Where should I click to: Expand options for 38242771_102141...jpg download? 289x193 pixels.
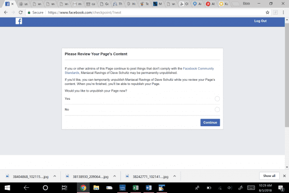174,176
